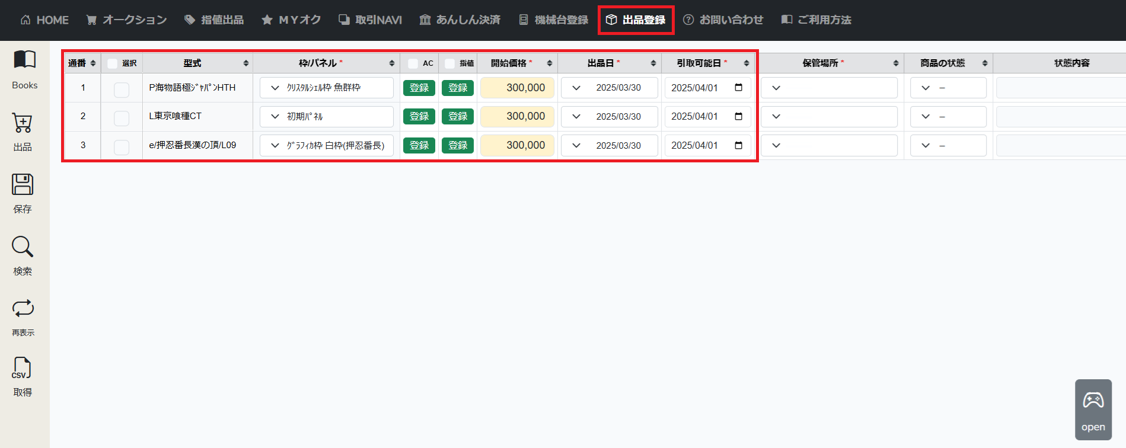Open calendar picker for row 3 引取可能日
Viewport: 1126px width, 448px height.
tap(739, 145)
